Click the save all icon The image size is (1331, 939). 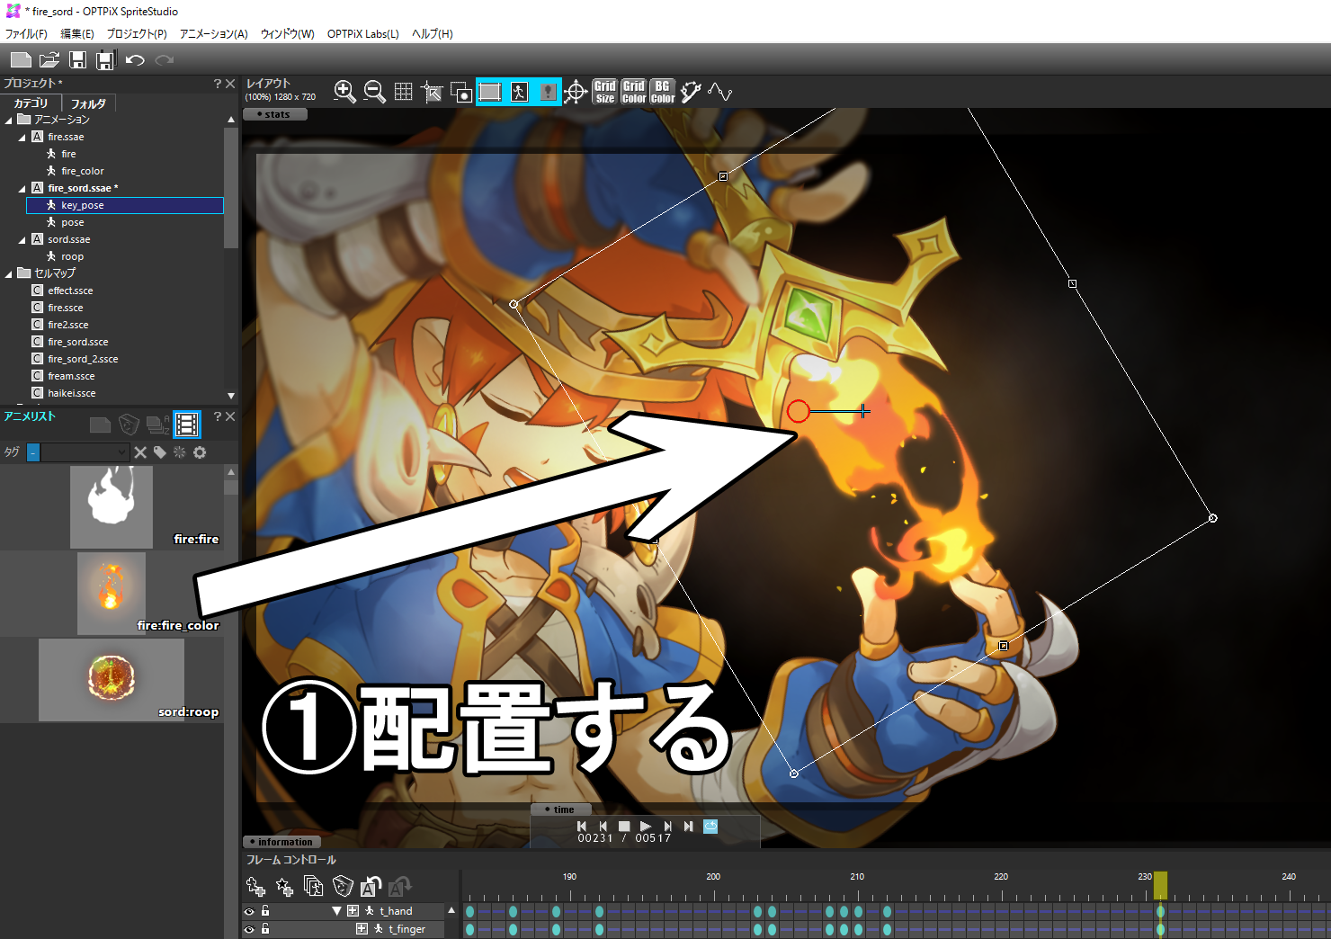click(106, 60)
